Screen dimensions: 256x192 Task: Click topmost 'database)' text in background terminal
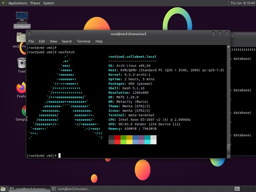click(242, 58)
